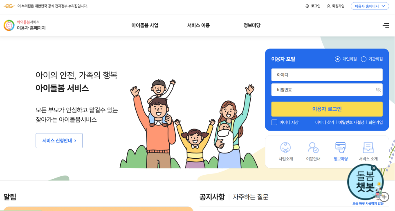Image resolution: width=395 pixels, height=211 pixels.
Task: Click the yellow 이용자 로그인 button
Action: 327,109
